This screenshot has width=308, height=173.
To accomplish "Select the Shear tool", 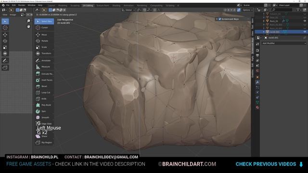I will pos(44,136).
